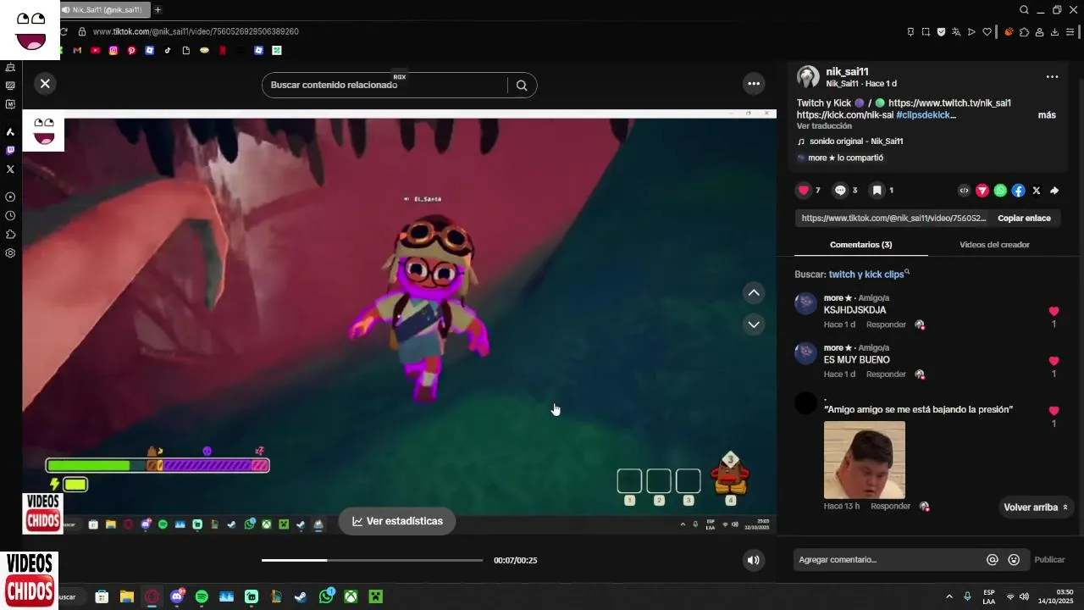The height and width of the screenshot is (610, 1084).
Task: Open the Gmail bookmark
Action: click(x=77, y=50)
